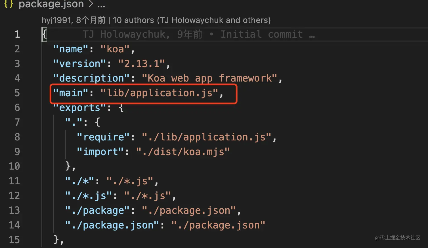Click the closing brace on line 10
This screenshot has height=248, width=428.
pyautogui.click(x=68, y=166)
